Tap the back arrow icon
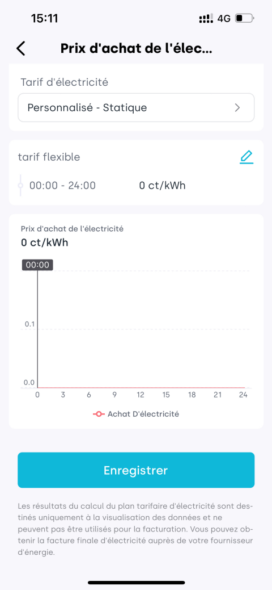Viewport: 272px width, 590px height. coord(21,48)
